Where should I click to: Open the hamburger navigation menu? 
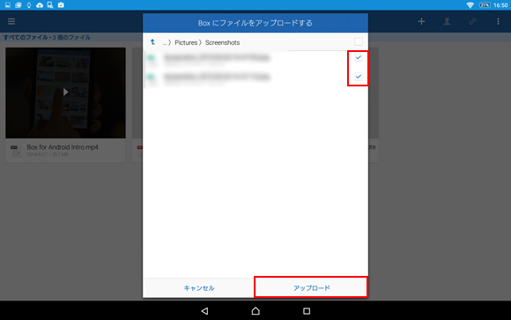click(x=11, y=21)
